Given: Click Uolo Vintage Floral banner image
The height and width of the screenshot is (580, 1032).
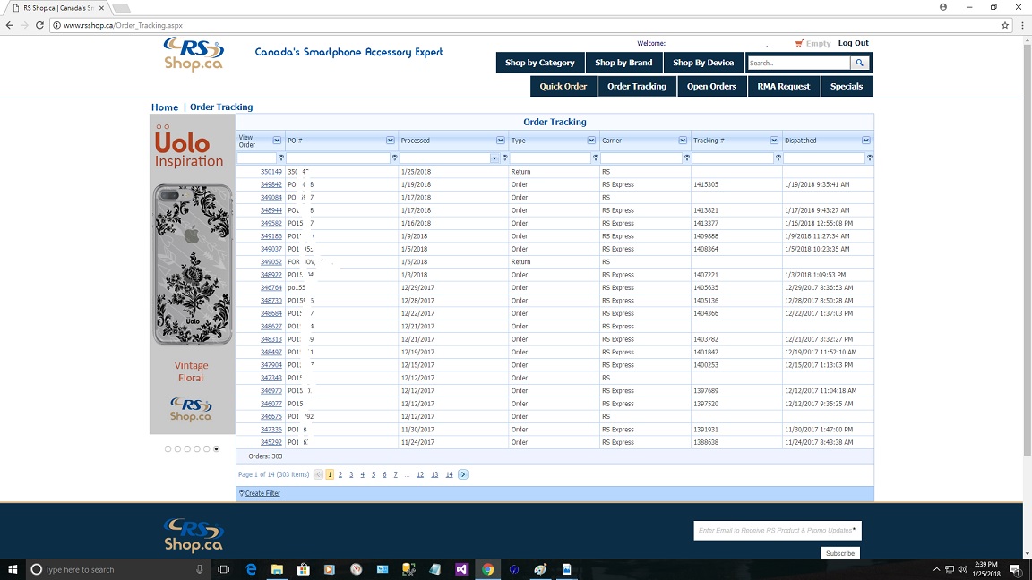Looking at the screenshot, I should (193, 274).
